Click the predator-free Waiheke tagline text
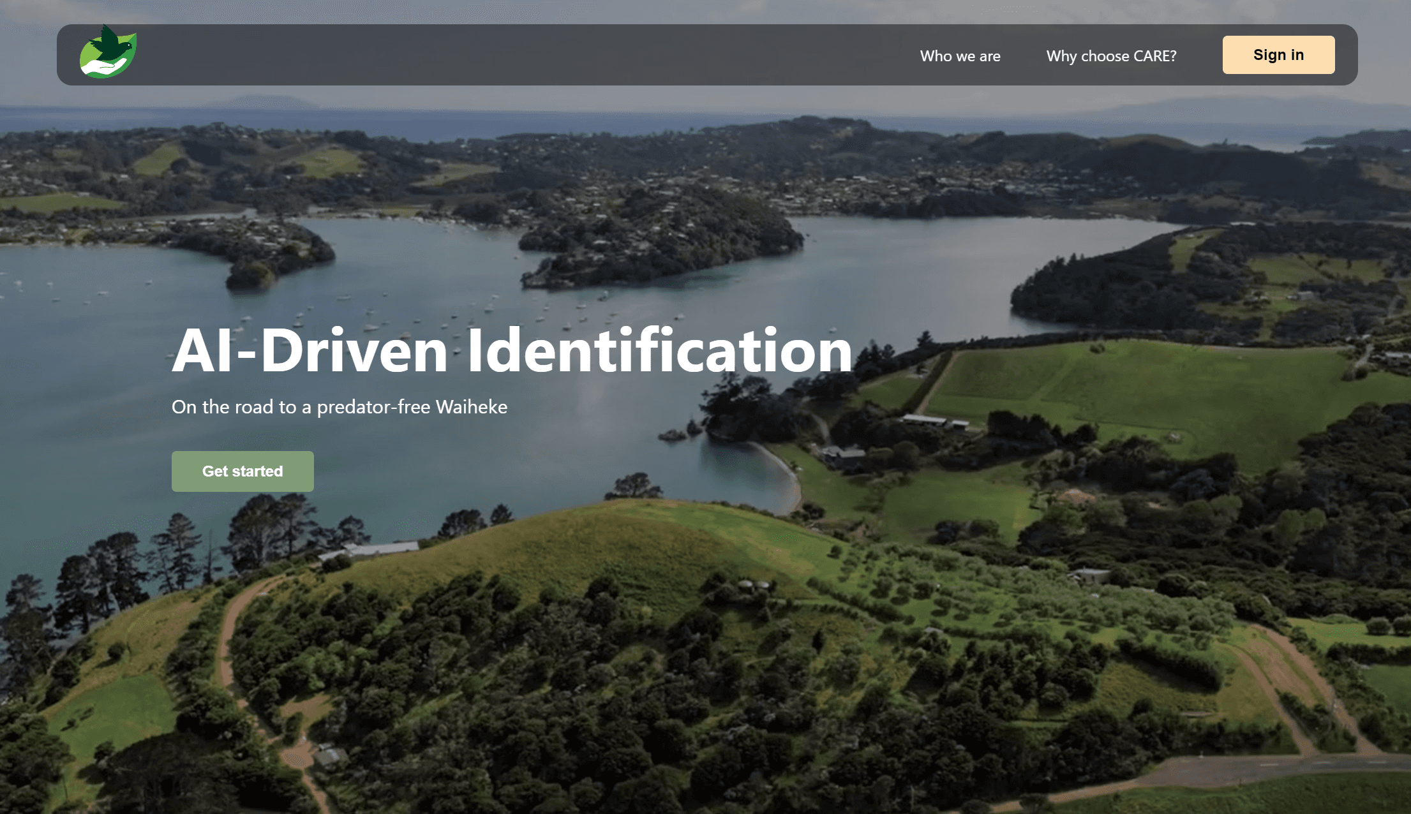The image size is (1411, 814). 340,407
